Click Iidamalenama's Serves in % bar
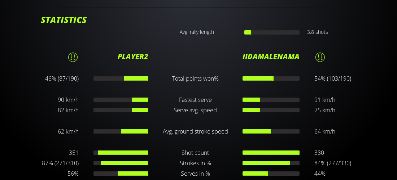Viewport: 397px width, 180px height. click(271, 174)
